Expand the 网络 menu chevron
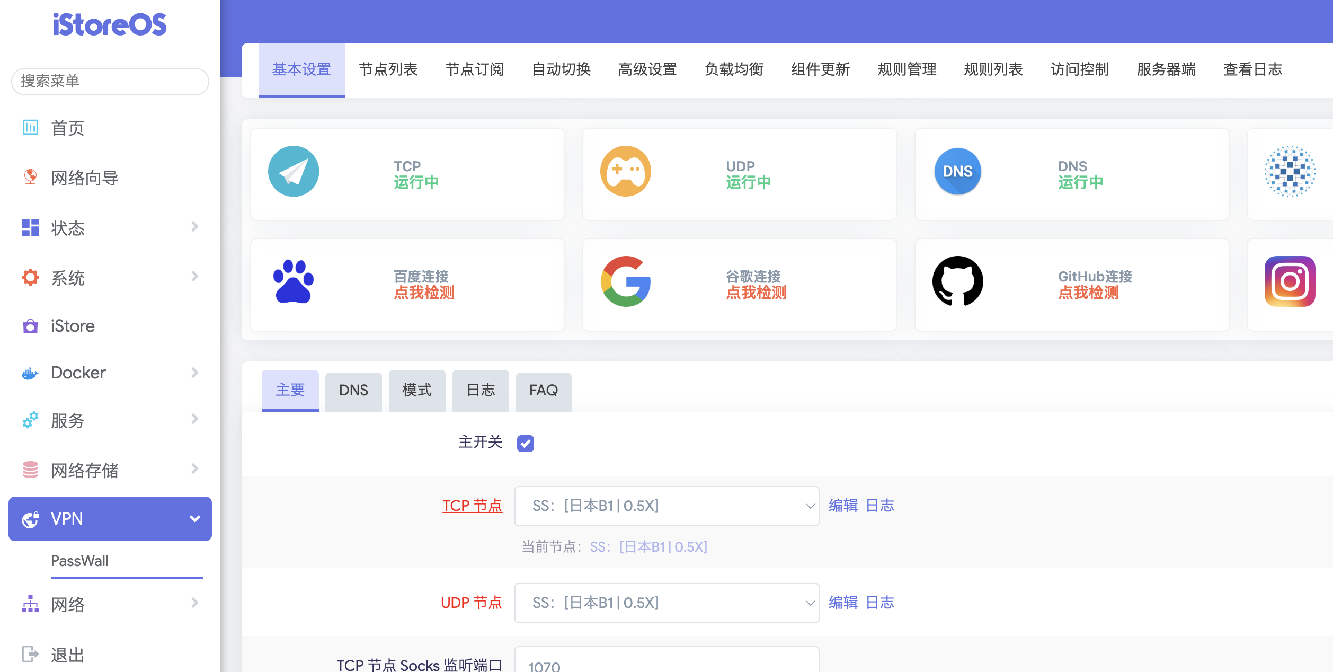 (x=195, y=603)
